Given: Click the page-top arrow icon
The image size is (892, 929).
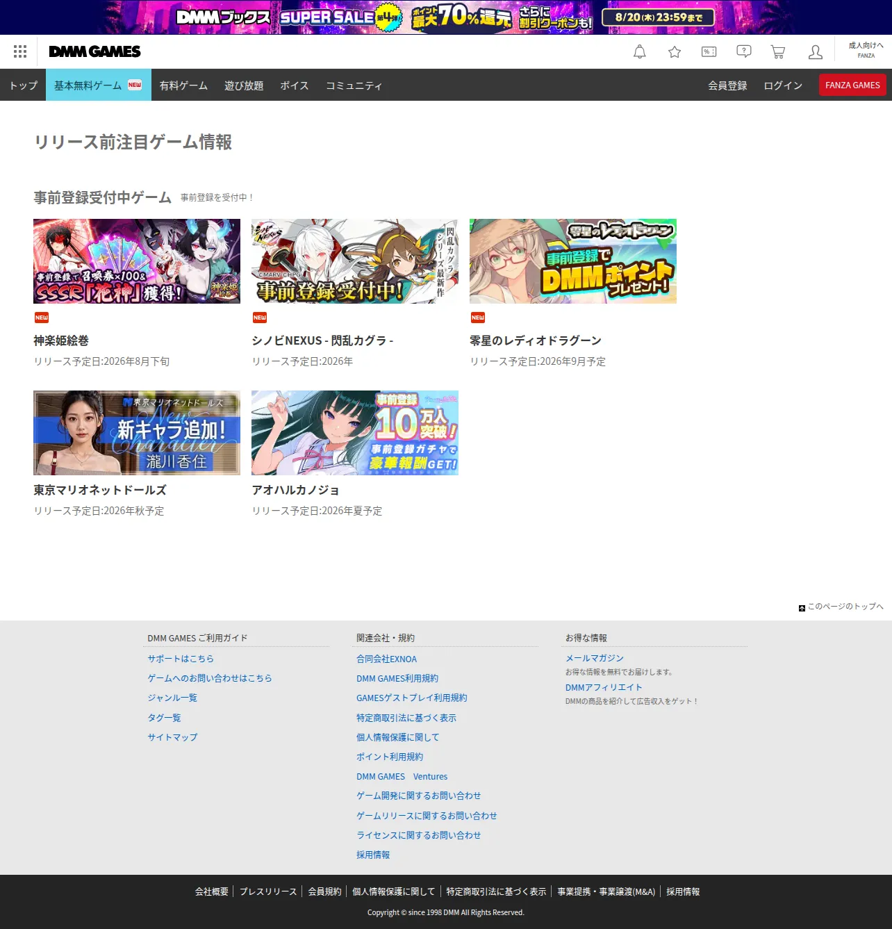Looking at the screenshot, I should [802, 607].
